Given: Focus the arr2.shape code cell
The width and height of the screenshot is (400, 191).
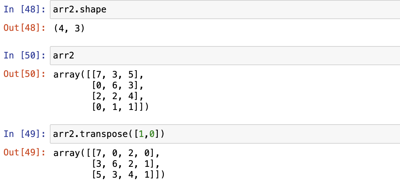Looking at the screenshot, I should 222,10.
